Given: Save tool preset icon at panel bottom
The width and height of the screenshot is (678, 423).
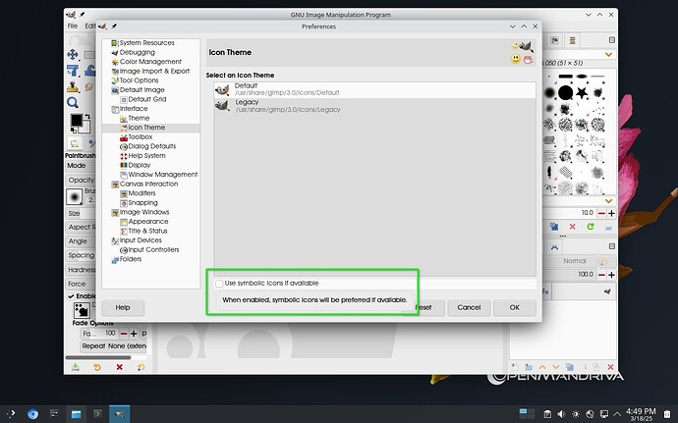Looking at the screenshot, I should coord(76,367).
